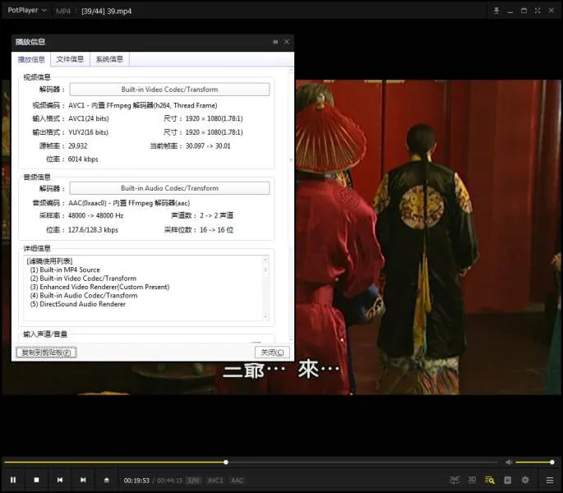
Task: Toggle 360° video mode icon
Action: pyautogui.click(x=455, y=480)
